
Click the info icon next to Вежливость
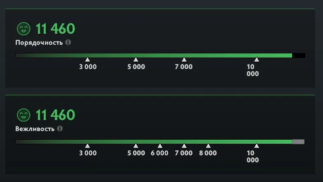[60, 129]
